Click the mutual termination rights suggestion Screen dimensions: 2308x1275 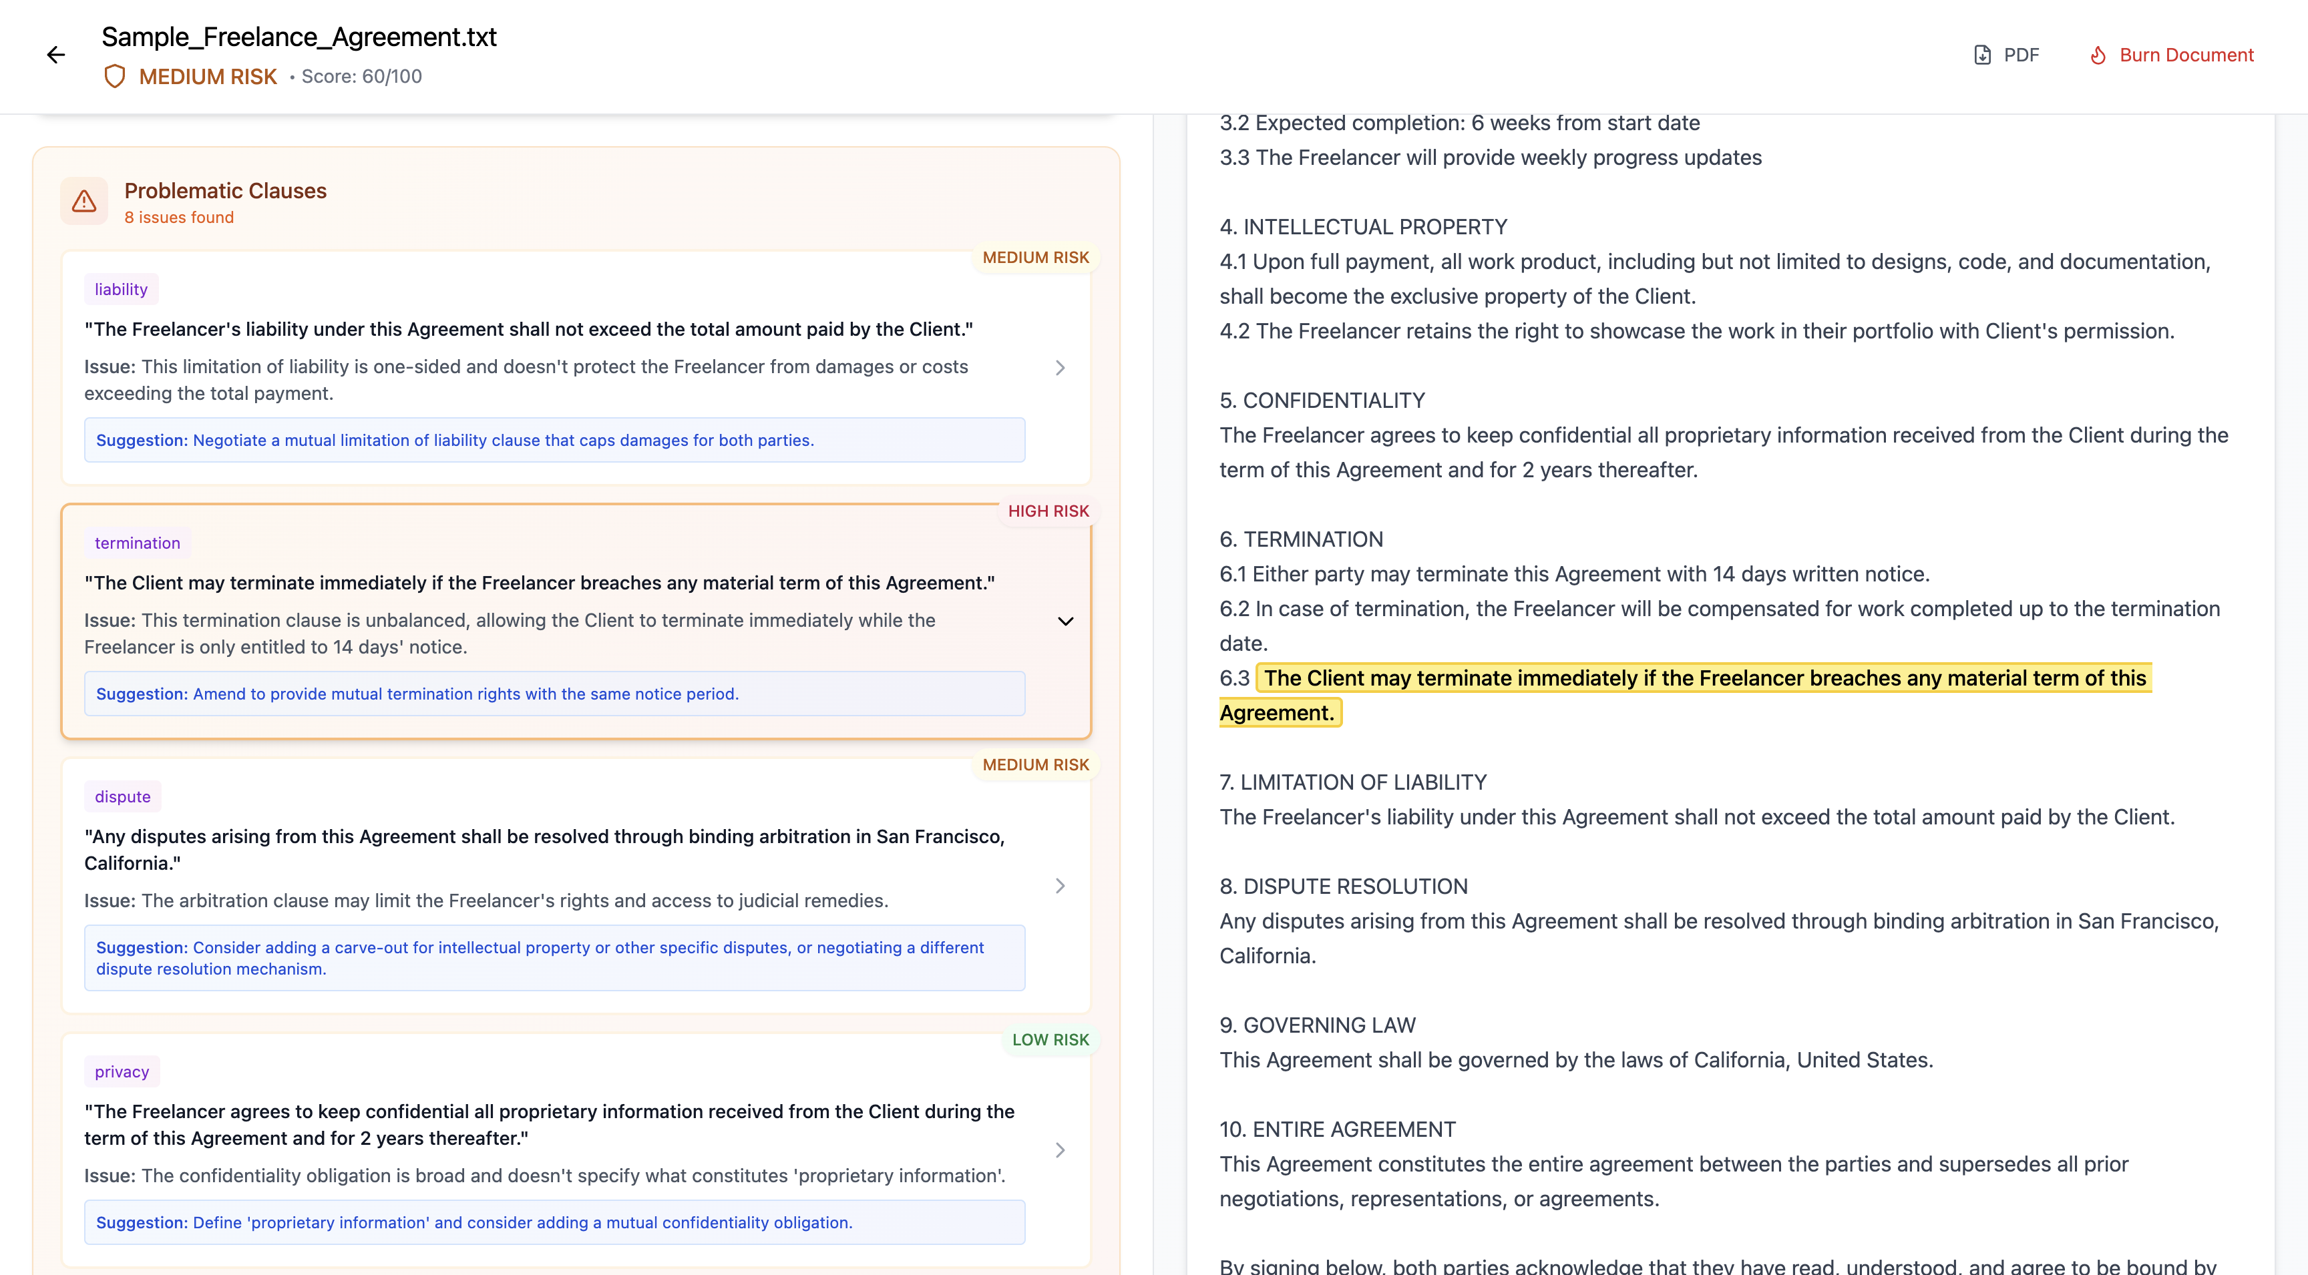[x=554, y=693]
